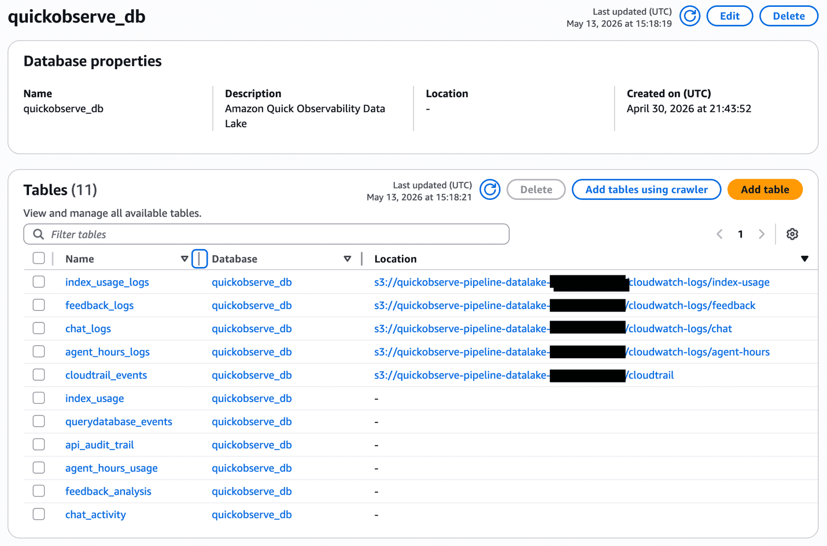The height and width of the screenshot is (546, 827).
Task: Check the chat_activity table row
Action: [x=39, y=514]
